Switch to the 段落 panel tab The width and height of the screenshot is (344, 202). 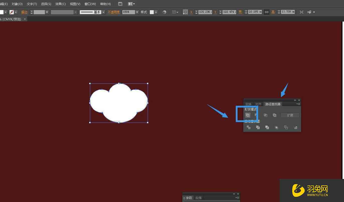[x=199, y=198]
